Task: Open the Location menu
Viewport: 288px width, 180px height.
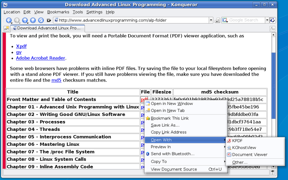Action: point(12,12)
